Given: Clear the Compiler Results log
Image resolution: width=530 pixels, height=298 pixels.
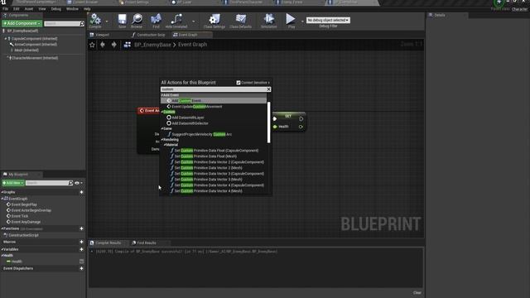Looking at the screenshot, I should (x=417, y=293).
